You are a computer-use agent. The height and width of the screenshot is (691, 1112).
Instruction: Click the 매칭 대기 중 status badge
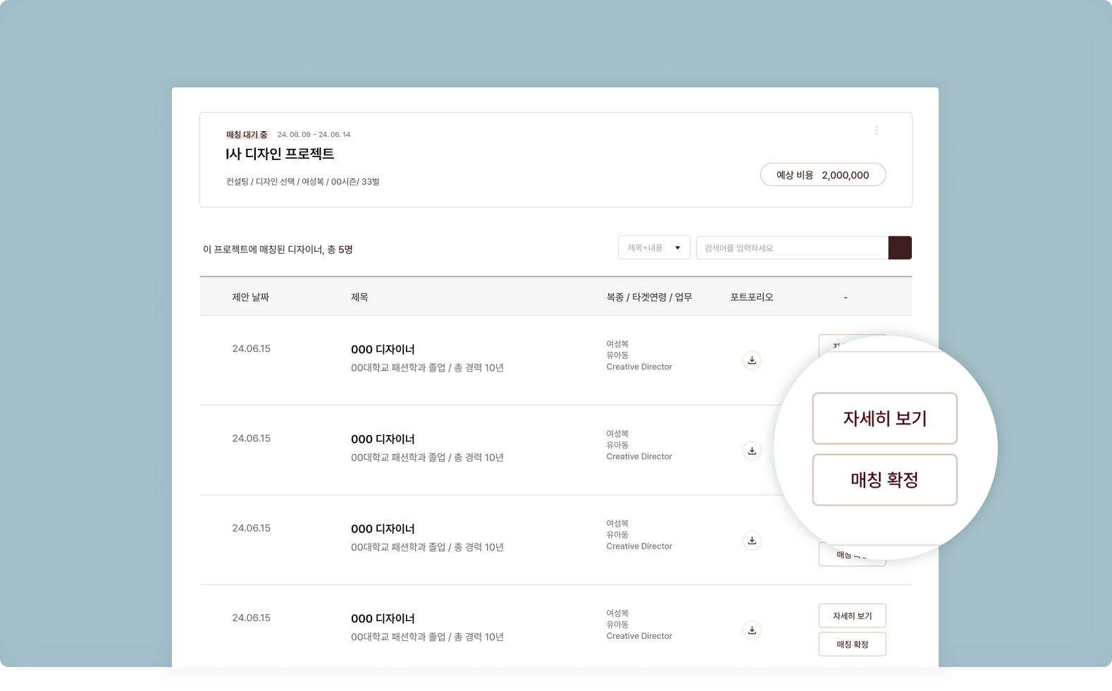coord(247,135)
